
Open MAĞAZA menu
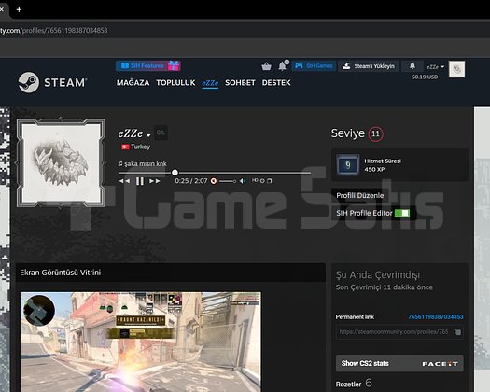pos(133,83)
